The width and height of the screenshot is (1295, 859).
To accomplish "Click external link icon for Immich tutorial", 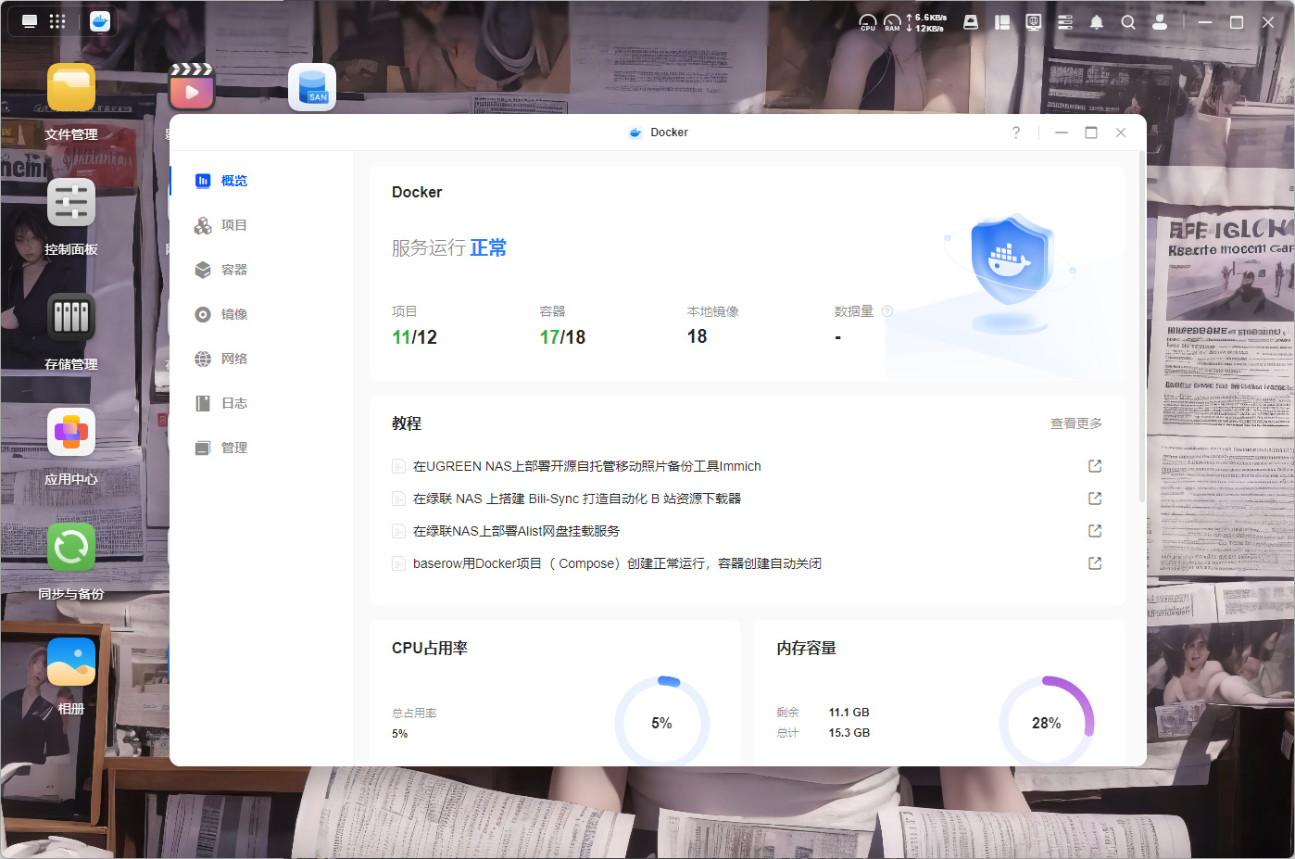I will pos(1095,466).
